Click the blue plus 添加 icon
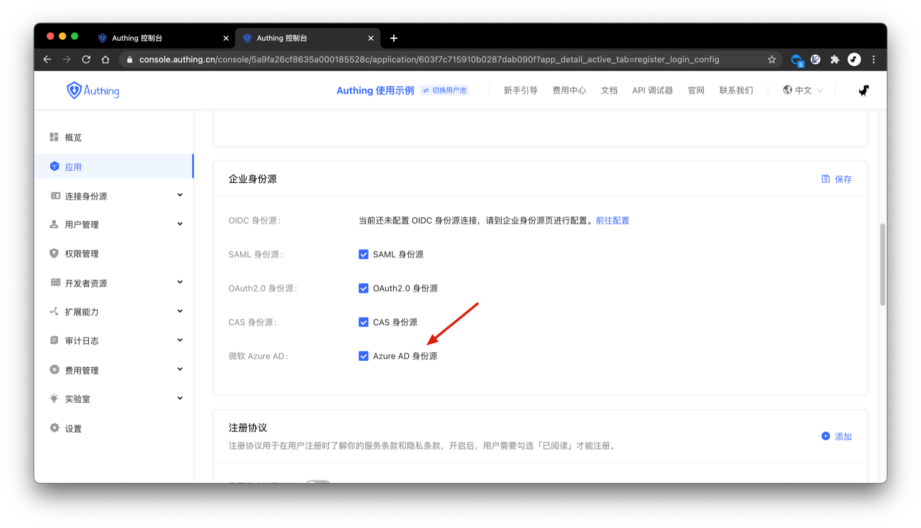Screen dimensions: 921x528 (826, 436)
